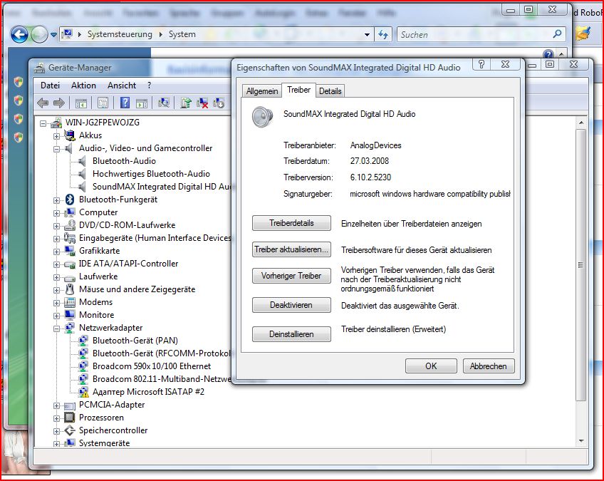This screenshot has width=604, height=481.
Task: Switch to the Allgemein tab
Action: pos(262,91)
